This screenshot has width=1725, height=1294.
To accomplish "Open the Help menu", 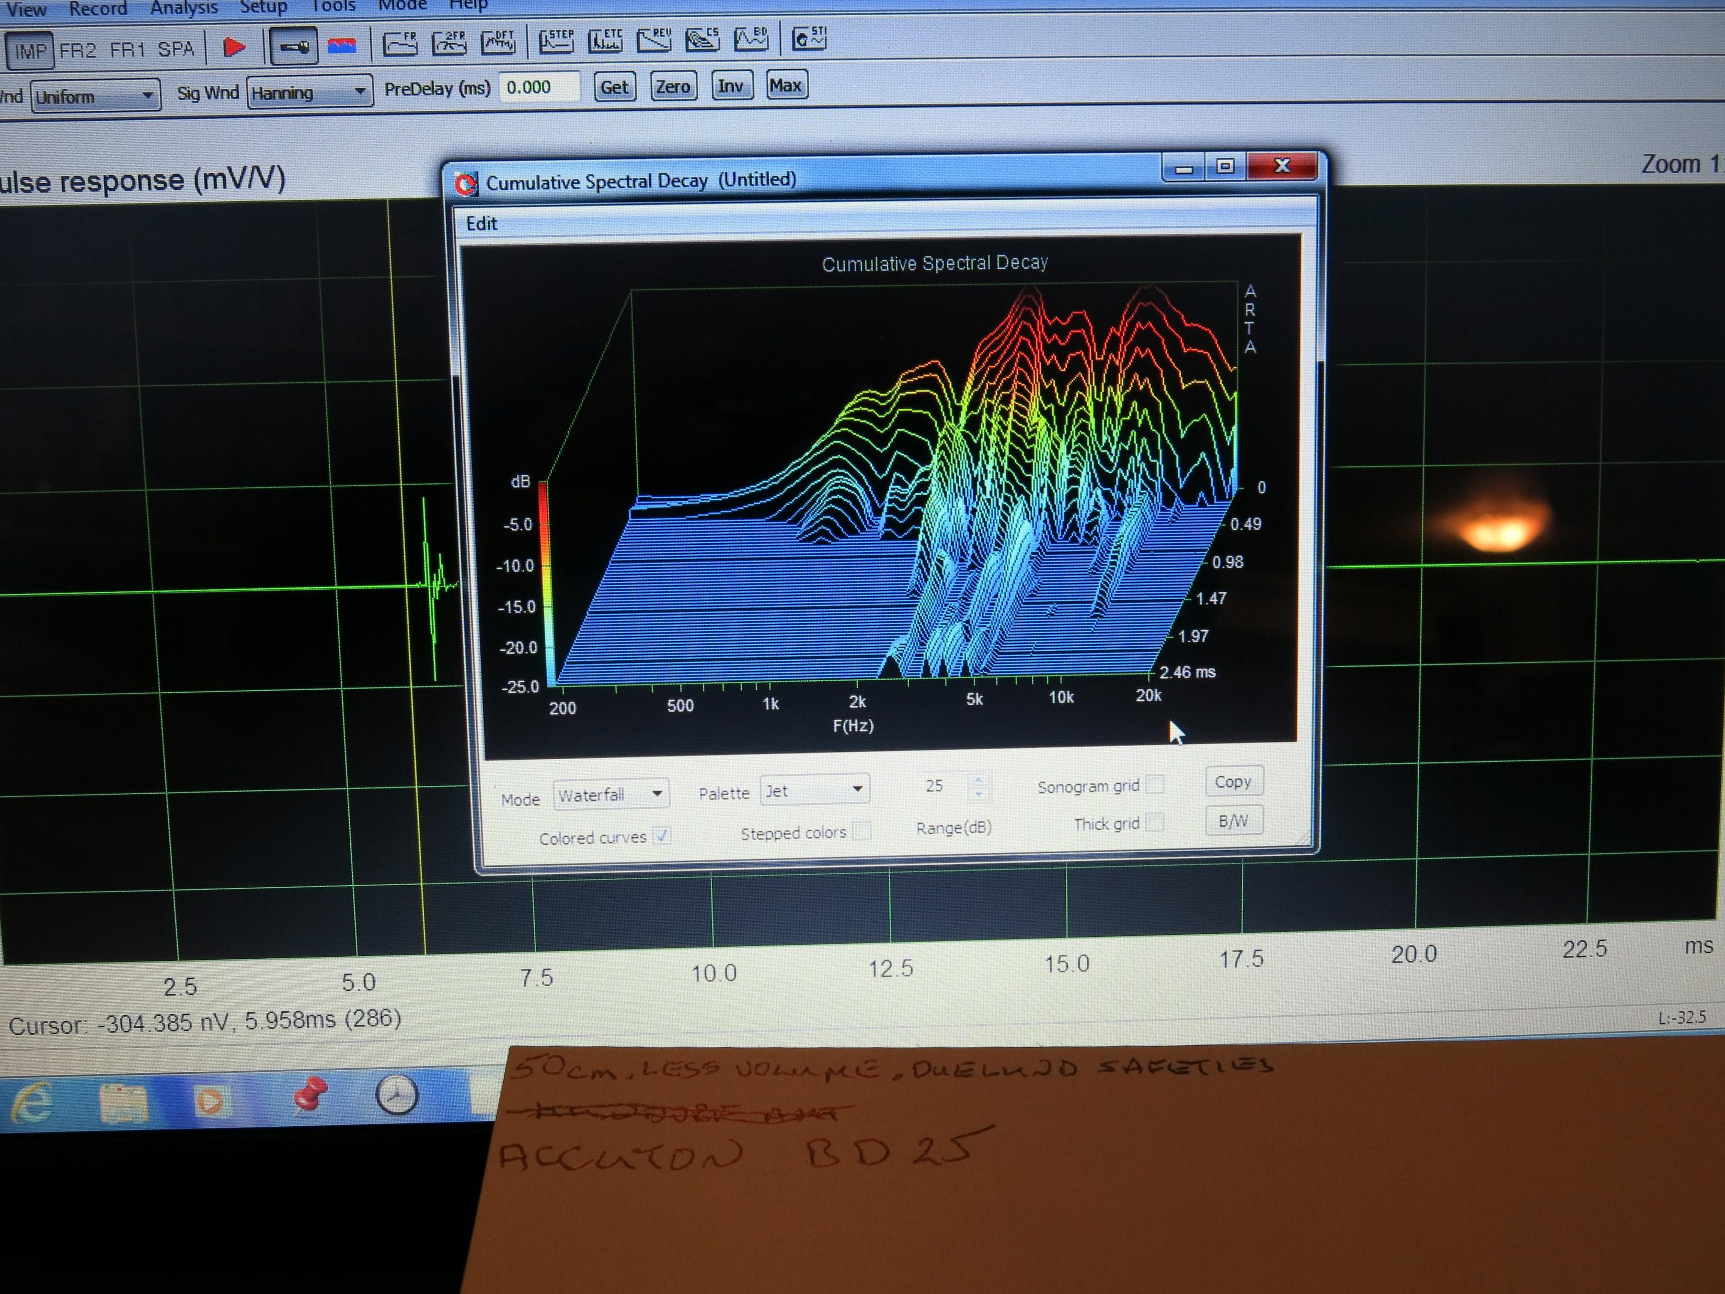I will coord(468,5).
